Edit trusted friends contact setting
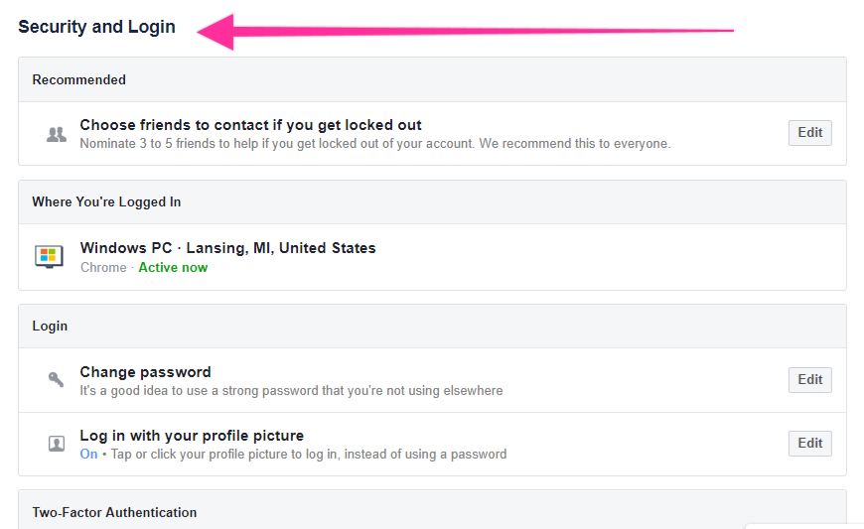Image resolution: width=864 pixels, height=529 pixels. (809, 133)
